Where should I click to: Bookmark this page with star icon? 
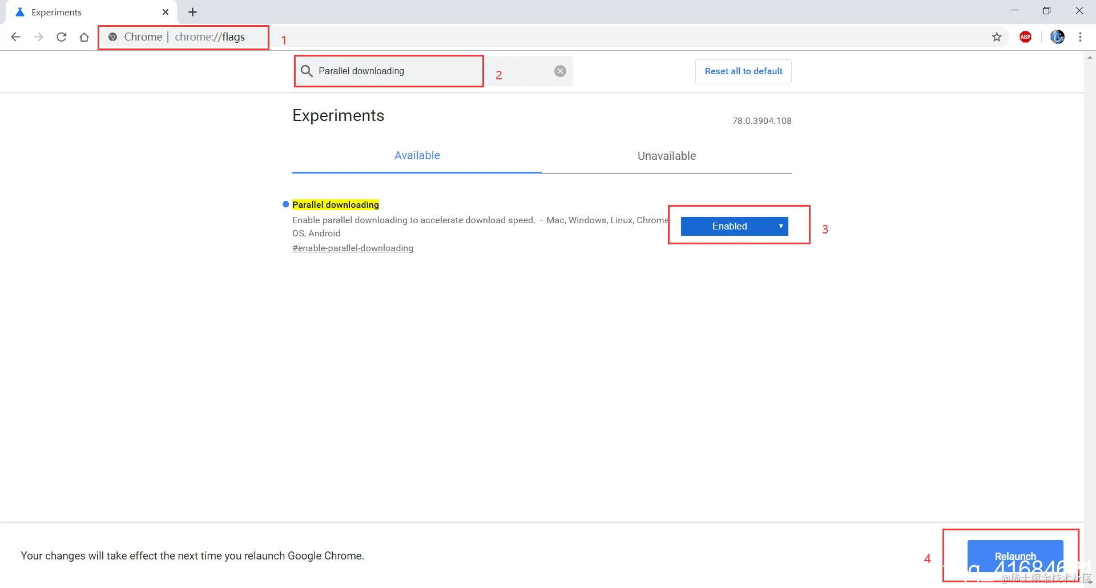[x=997, y=37]
